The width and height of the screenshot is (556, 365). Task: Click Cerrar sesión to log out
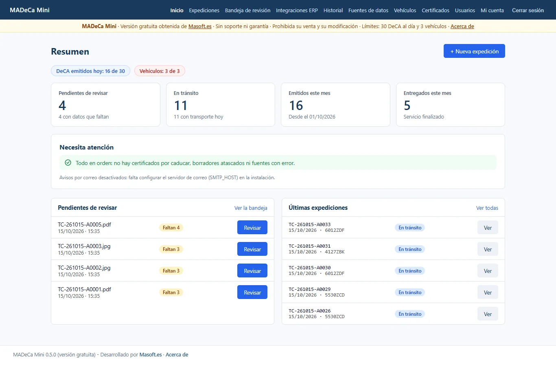point(528,10)
